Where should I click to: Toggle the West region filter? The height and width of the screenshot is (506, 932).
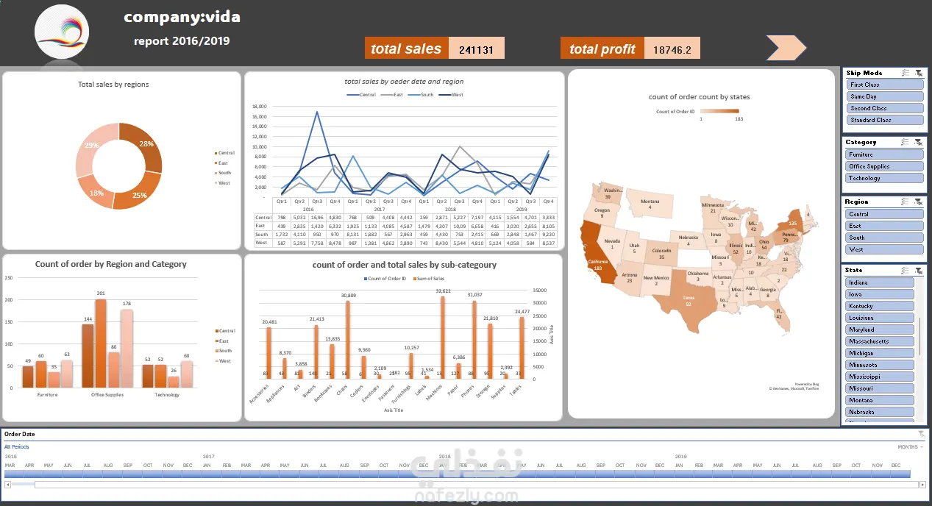[x=885, y=249]
